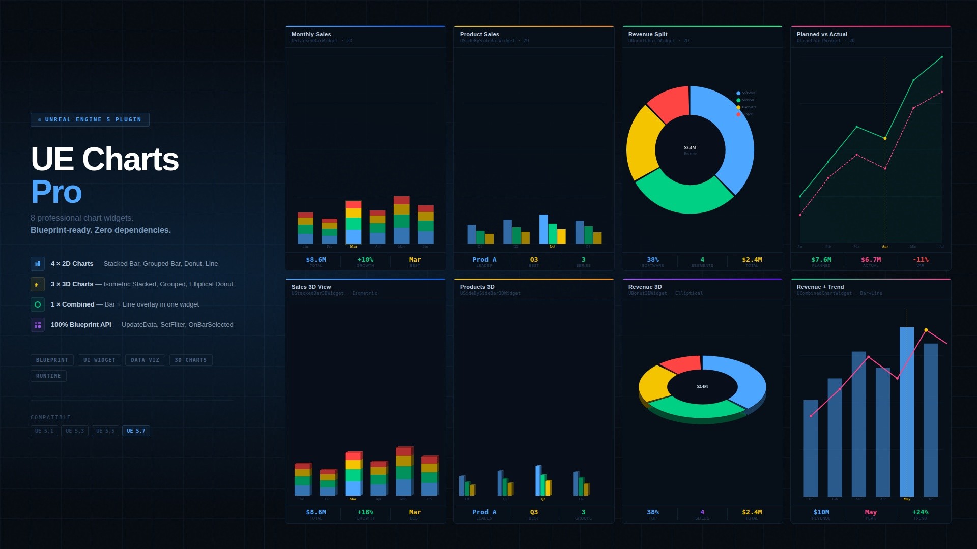Click the RUNTIME tag
Image resolution: width=977 pixels, height=549 pixels.
(x=48, y=376)
